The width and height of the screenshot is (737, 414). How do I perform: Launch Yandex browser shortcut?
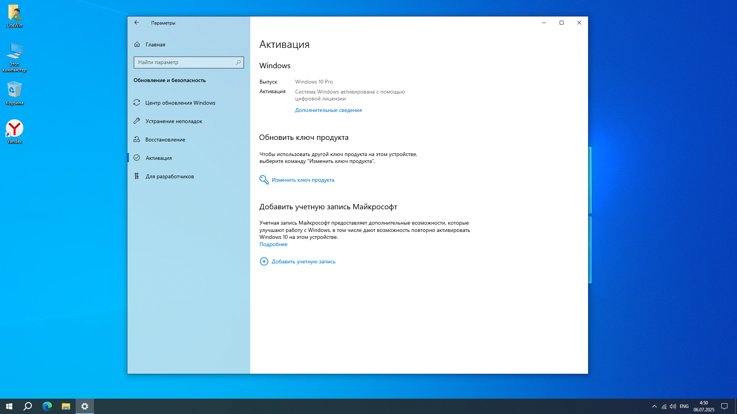coord(15,130)
